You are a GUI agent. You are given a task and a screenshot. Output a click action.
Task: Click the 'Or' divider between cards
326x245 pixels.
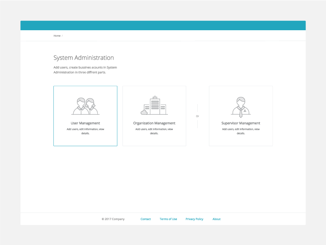pos(198,116)
